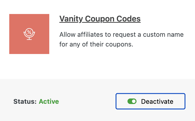Click the text "for any of their coupons."
Screen dimensions: 195x121
tap(96, 44)
